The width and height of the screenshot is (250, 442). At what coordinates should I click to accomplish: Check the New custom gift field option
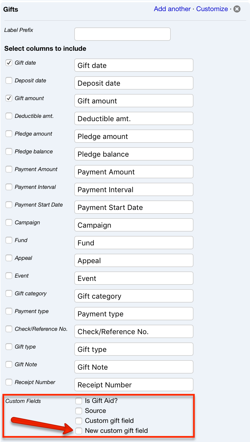click(79, 431)
